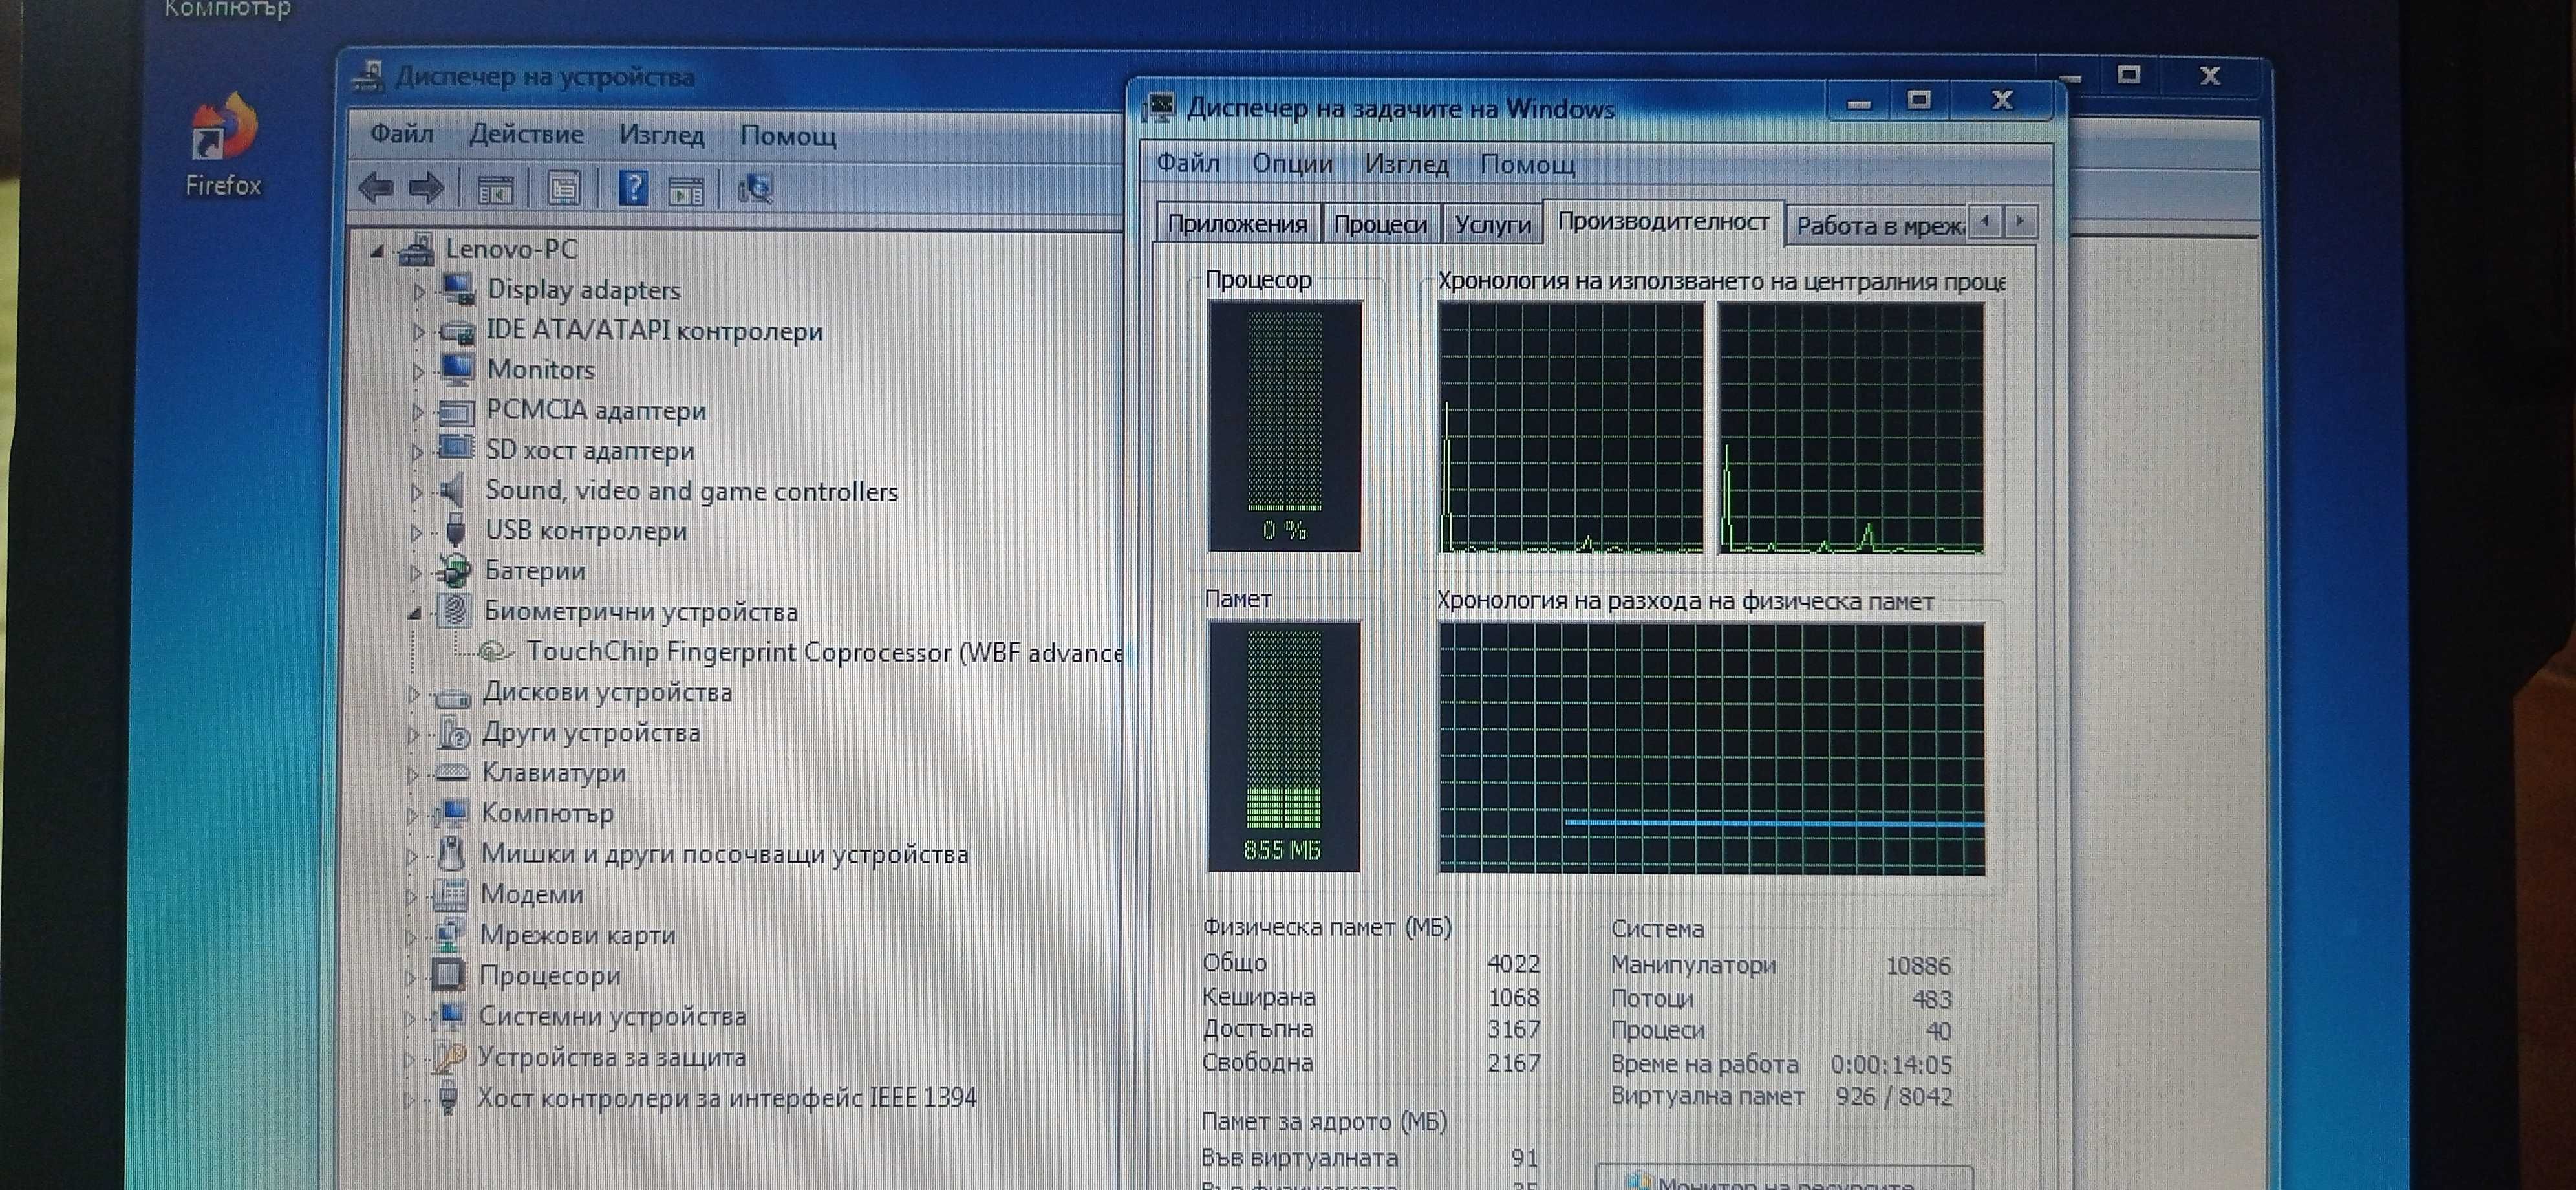Click the Properties toolbar icon in Device Manager
The width and height of the screenshot is (2576, 1190).
click(564, 188)
